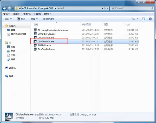Image resolution: width=156 pixels, height=123 pixels.
Task: Select 收藏夹 in navigation pane
Action: [12, 26]
